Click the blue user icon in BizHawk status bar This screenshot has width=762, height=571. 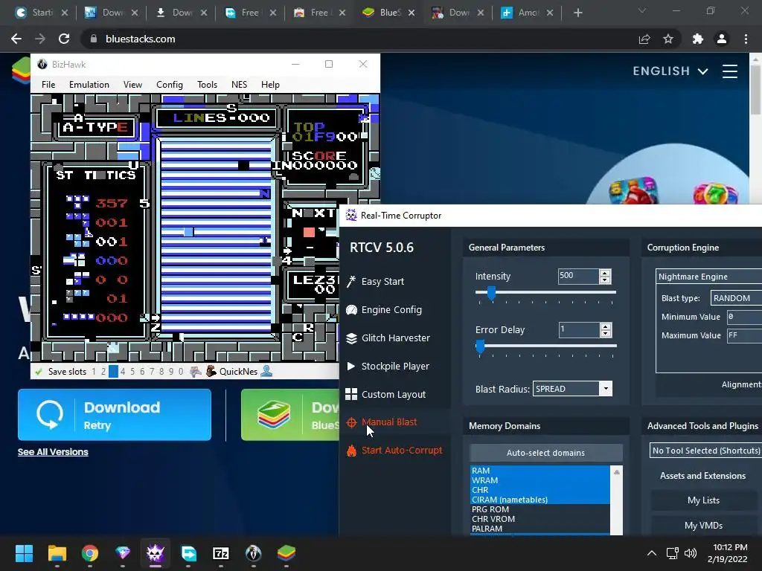[x=266, y=372]
